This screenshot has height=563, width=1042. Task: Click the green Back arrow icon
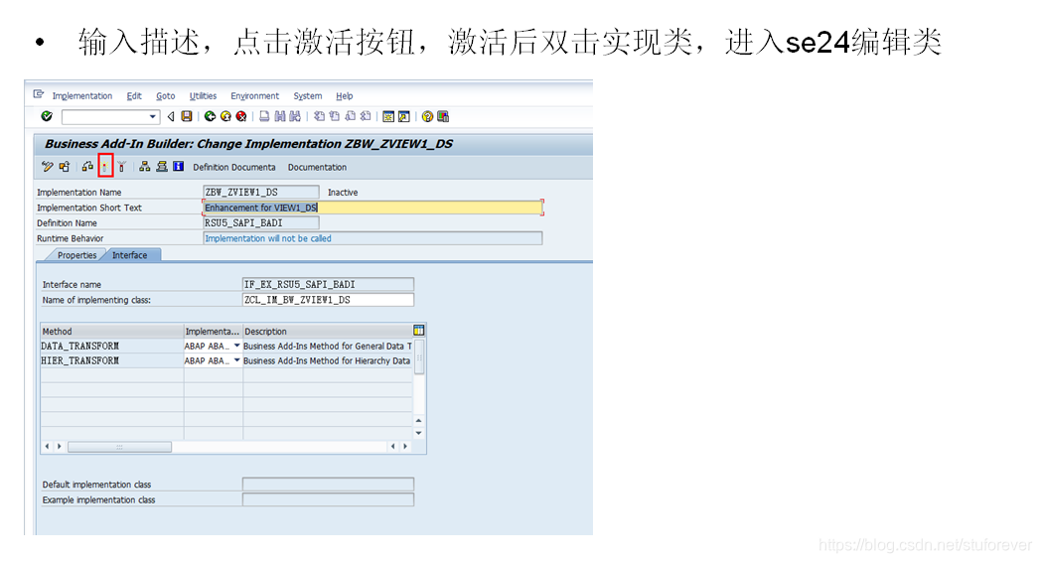[210, 116]
